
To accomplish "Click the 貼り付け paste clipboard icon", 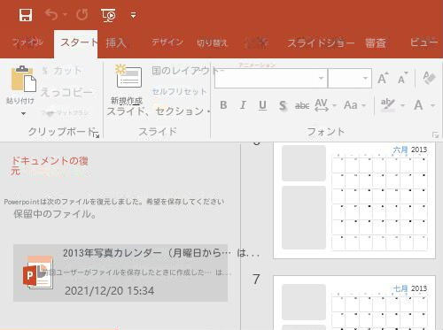I will click(x=24, y=79).
